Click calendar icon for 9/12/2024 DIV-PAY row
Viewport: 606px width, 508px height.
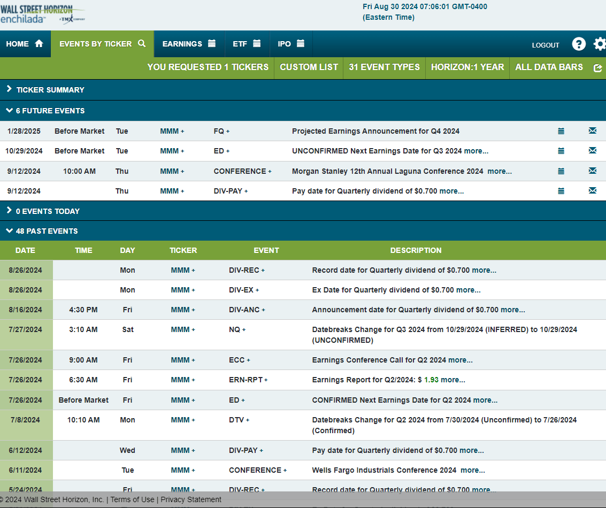561,191
